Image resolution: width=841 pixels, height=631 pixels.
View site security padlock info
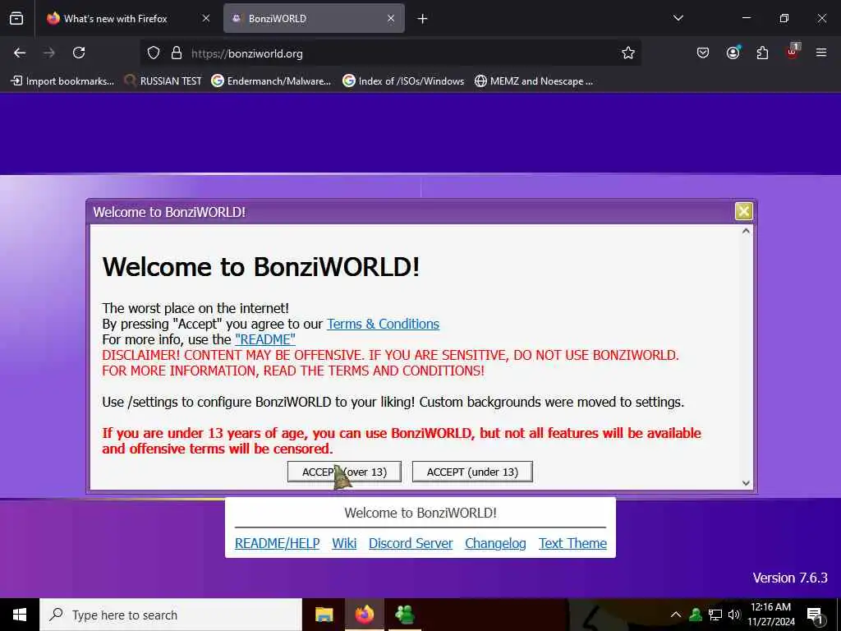[x=176, y=53]
